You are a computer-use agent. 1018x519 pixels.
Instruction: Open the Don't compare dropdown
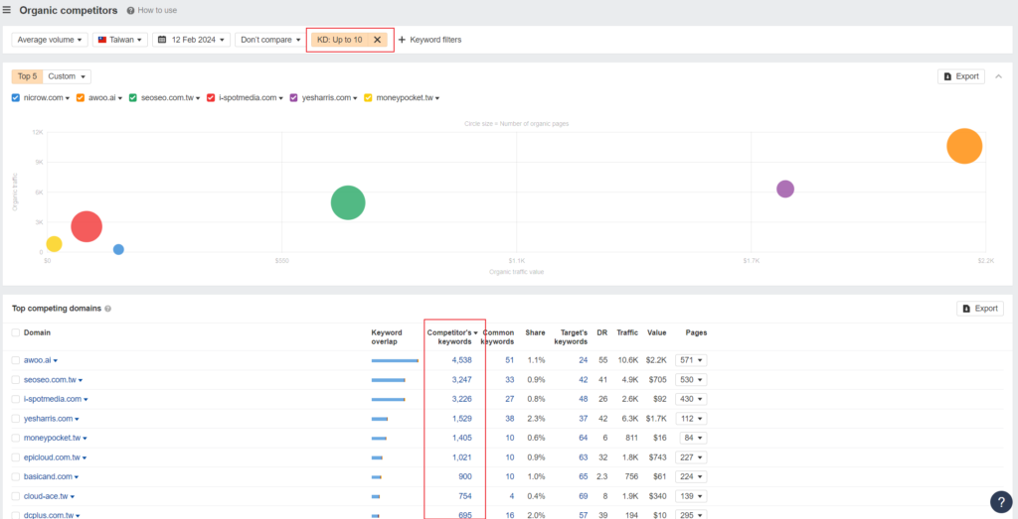click(270, 40)
